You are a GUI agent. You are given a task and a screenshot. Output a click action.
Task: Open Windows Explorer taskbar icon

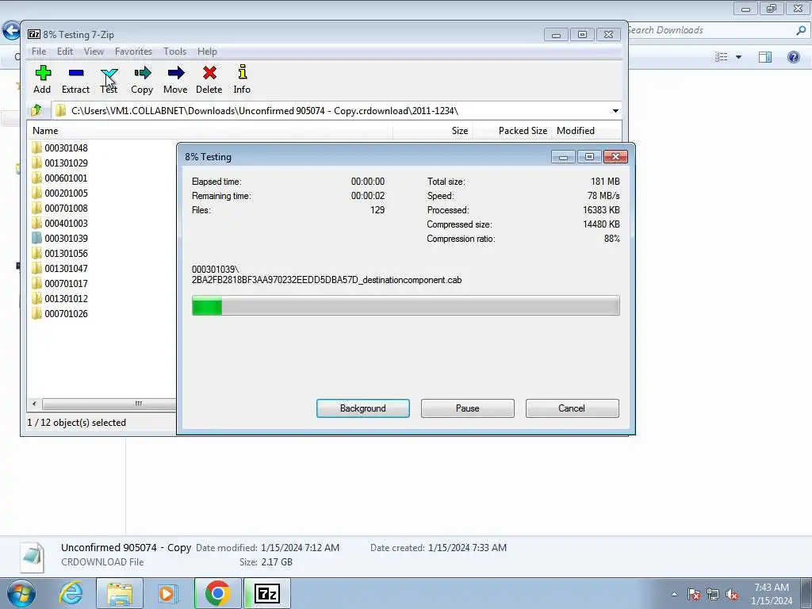click(120, 593)
